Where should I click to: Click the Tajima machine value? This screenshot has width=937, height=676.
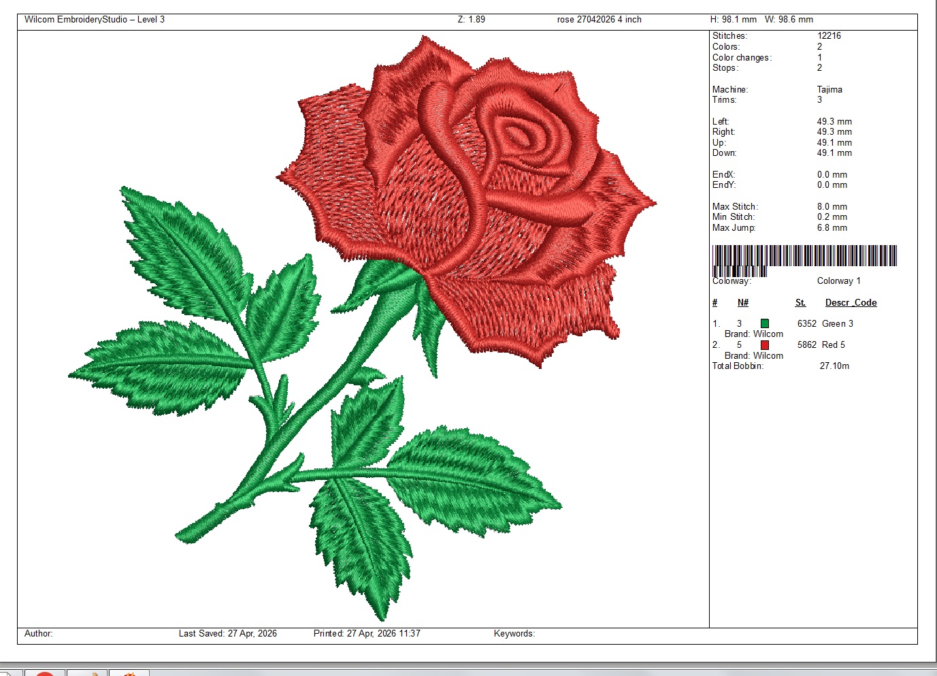point(829,90)
